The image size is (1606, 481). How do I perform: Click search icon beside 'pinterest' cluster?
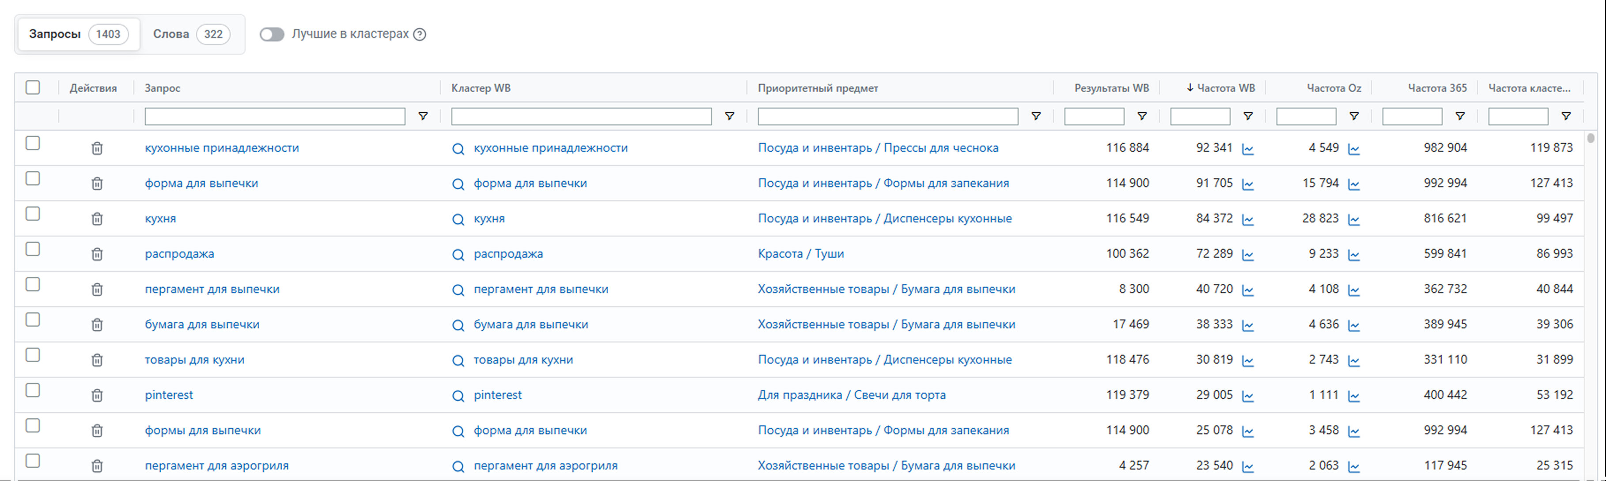click(458, 396)
